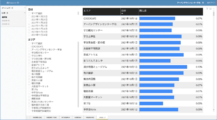Check the 2021年11月30日 date checkbox
Screen dimensions: 217x120
(x=29, y=16)
